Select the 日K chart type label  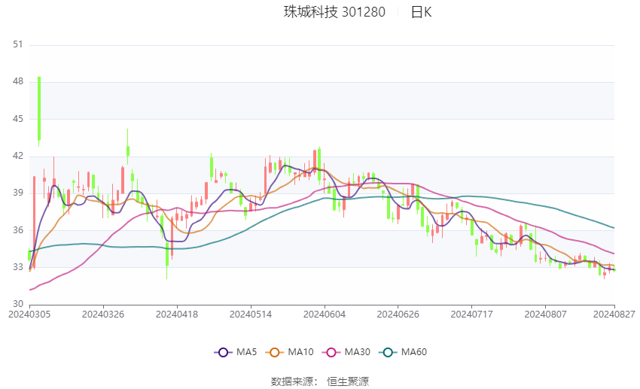tap(421, 12)
